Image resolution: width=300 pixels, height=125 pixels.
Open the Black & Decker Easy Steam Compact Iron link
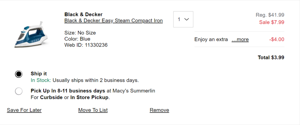pos(113,21)
